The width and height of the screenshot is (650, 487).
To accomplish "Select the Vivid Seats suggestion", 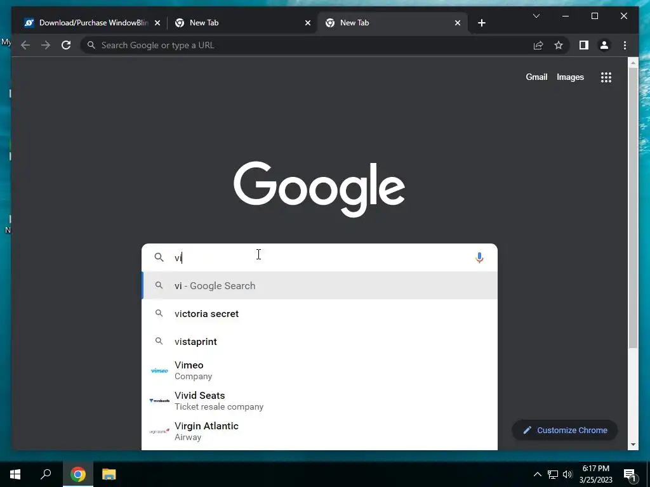I will click(x=320, y=401).
